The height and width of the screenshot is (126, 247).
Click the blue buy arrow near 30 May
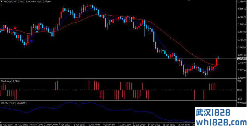click(x=31, y=40)
